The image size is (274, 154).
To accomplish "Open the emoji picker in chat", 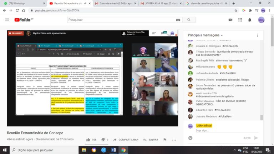I will coord(189,138).
